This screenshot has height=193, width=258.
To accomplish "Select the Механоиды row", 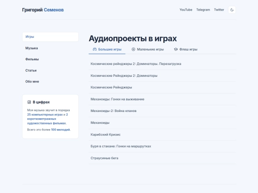I will pos(162,123).
